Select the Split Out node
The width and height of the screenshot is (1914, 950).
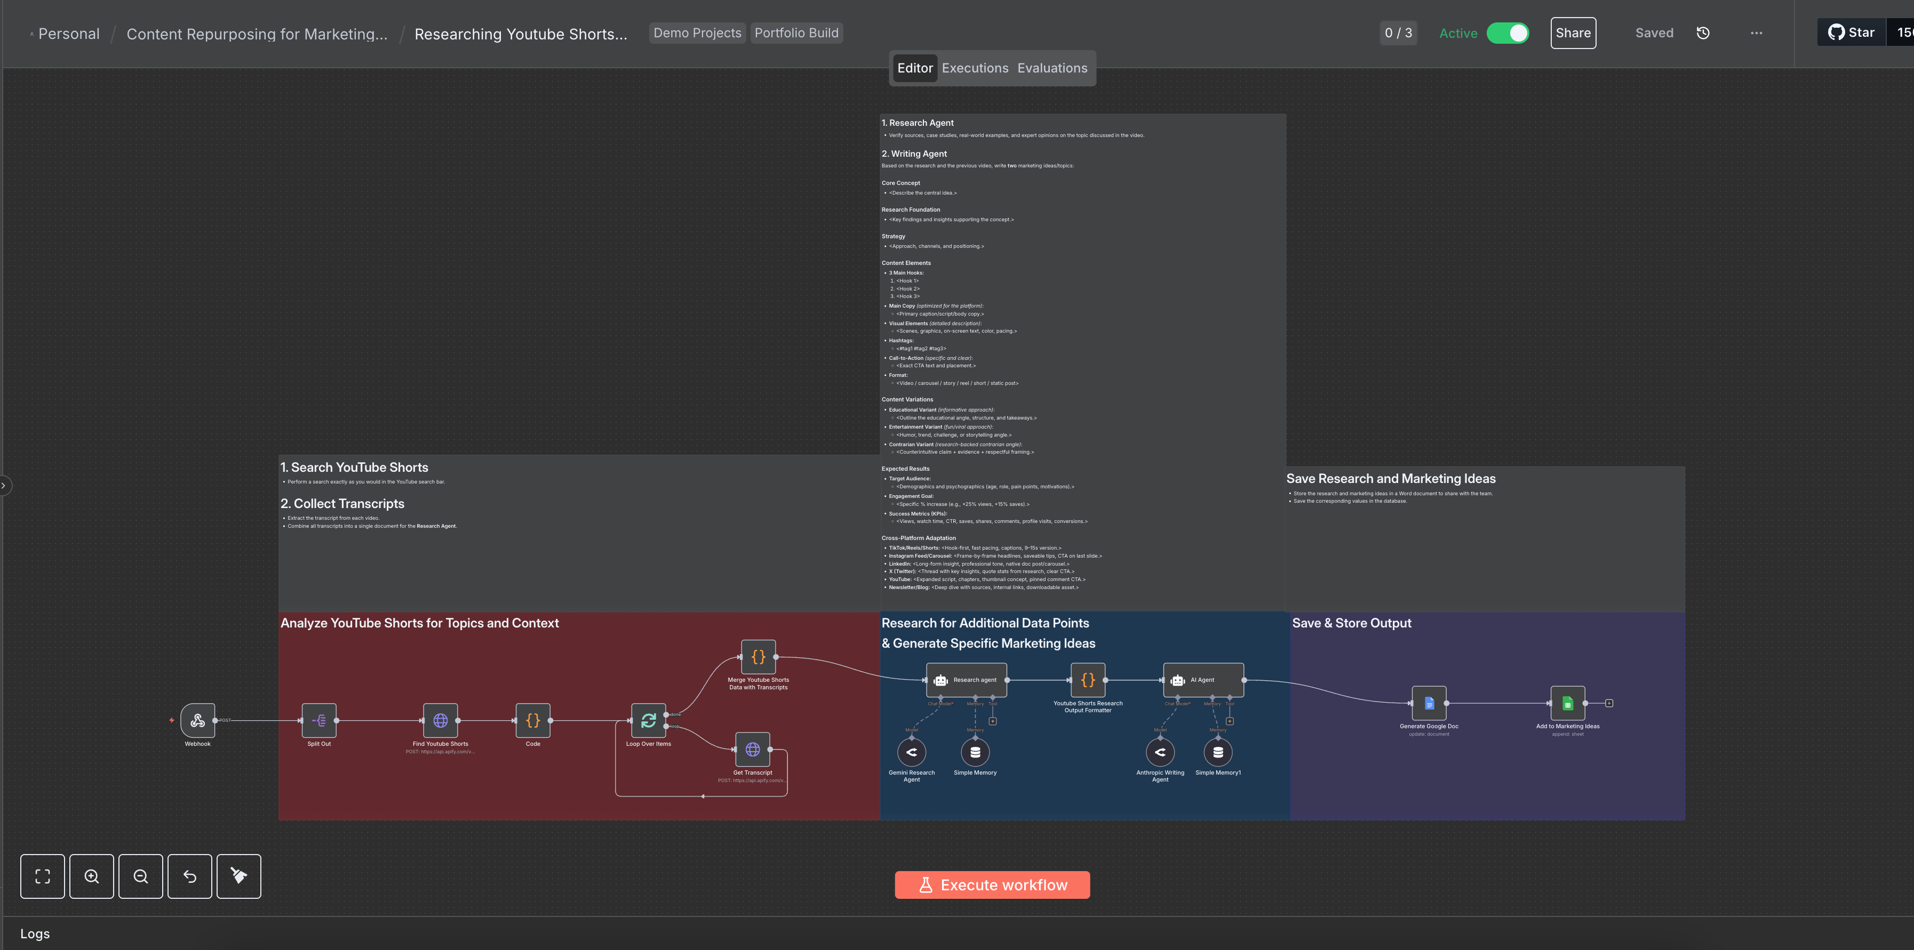[319, 720]
